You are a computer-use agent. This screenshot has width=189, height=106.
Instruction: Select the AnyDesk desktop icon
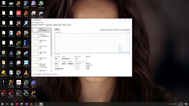click(19, 14)
